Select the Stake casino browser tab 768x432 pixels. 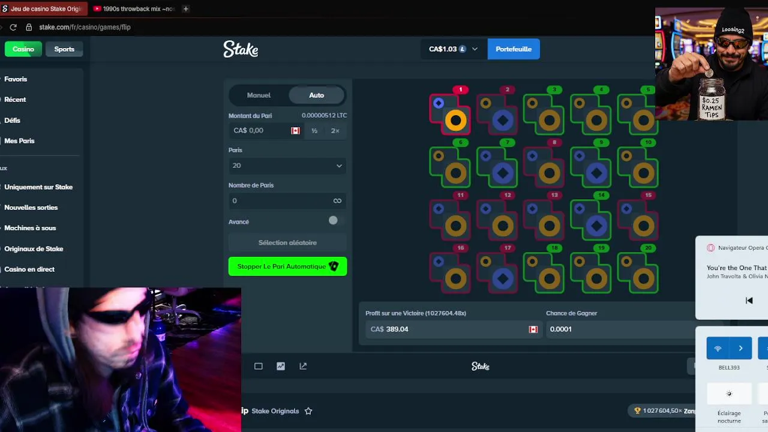coord(43,8)
